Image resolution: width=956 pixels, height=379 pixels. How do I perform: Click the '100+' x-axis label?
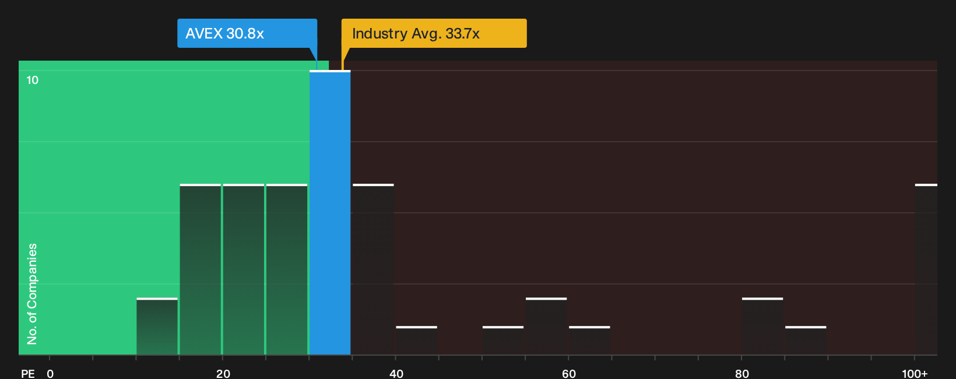[915, 374]
